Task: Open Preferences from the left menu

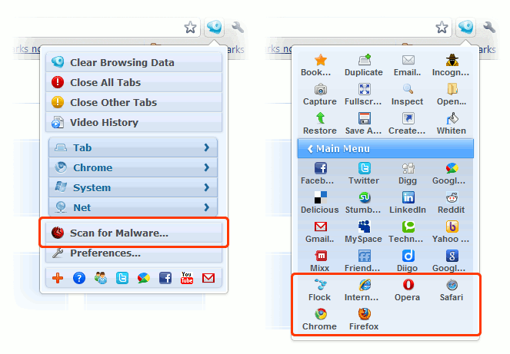Action: 134,253
